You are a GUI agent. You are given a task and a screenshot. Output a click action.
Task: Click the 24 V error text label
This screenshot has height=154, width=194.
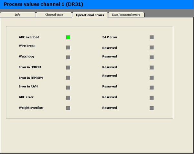pos(110,37)
